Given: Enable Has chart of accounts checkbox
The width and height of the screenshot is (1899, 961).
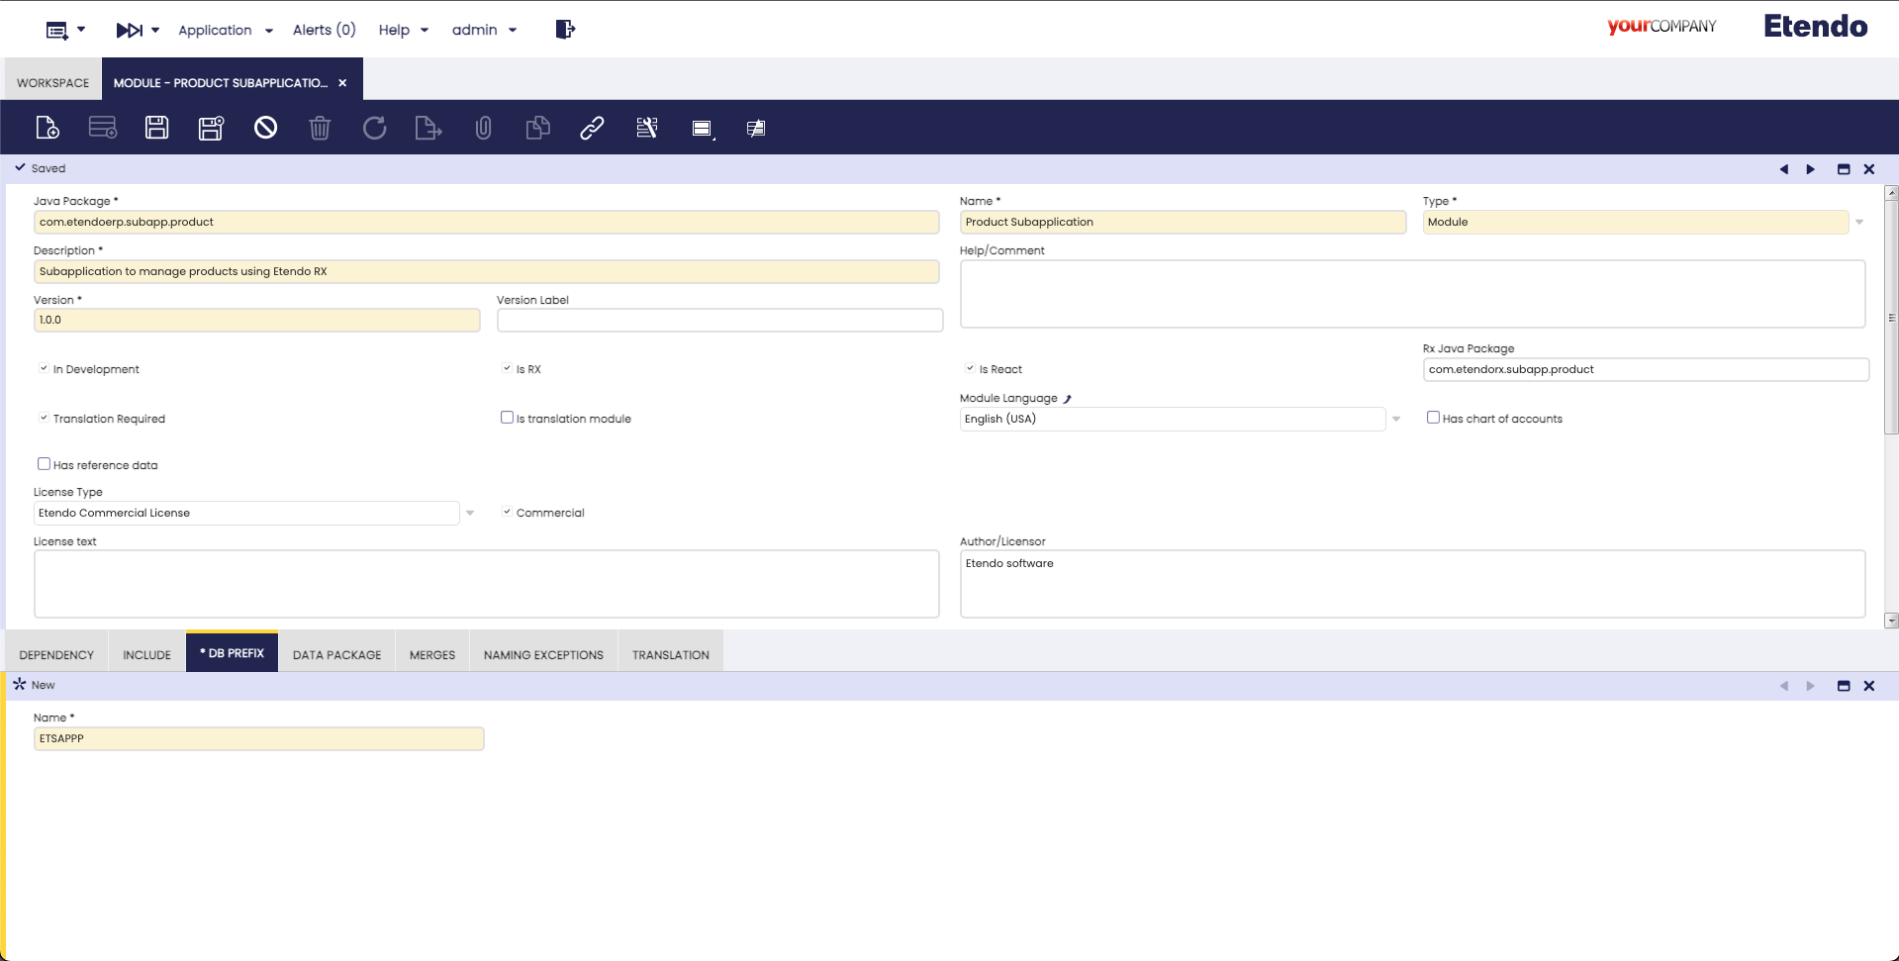Looking at the screenshot, I should click(x=1433, y=418).
